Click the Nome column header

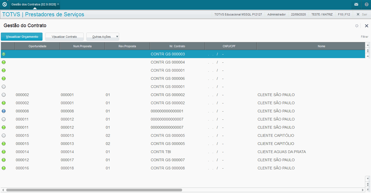pos(310,46)
